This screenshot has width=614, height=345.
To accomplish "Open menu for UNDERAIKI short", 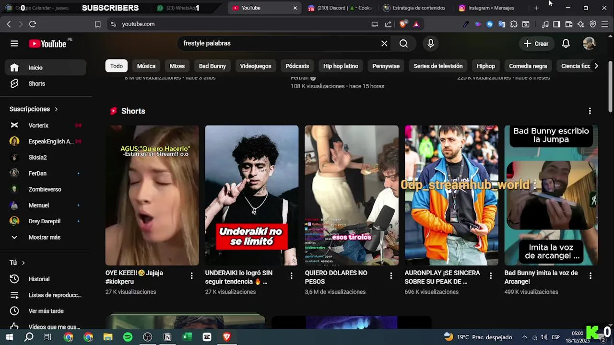I will click(x=291, y=276).
